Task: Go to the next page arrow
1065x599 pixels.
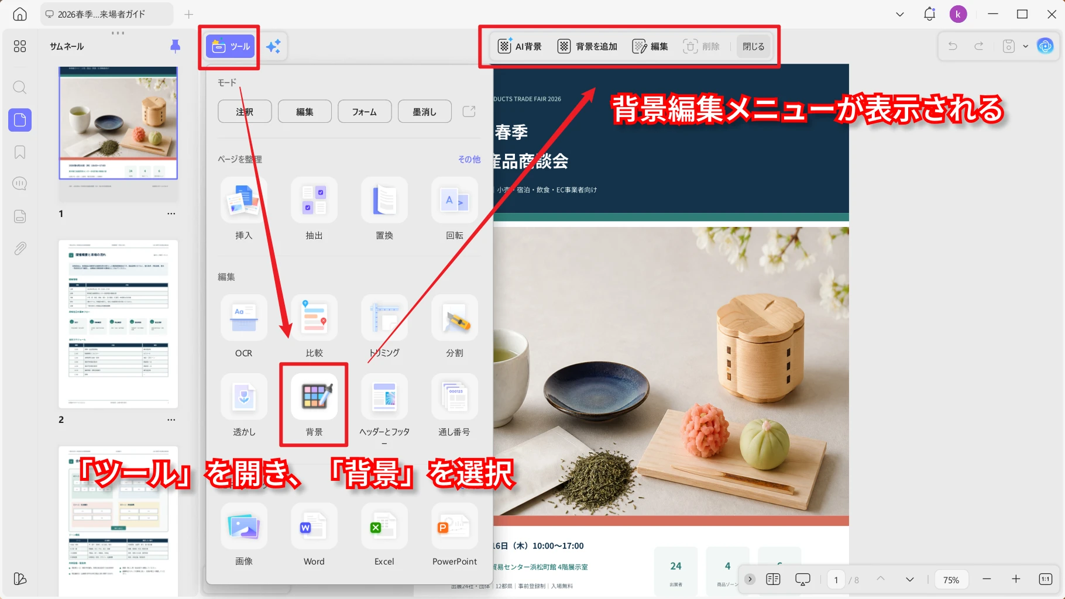Action: [x=909, y=579]
